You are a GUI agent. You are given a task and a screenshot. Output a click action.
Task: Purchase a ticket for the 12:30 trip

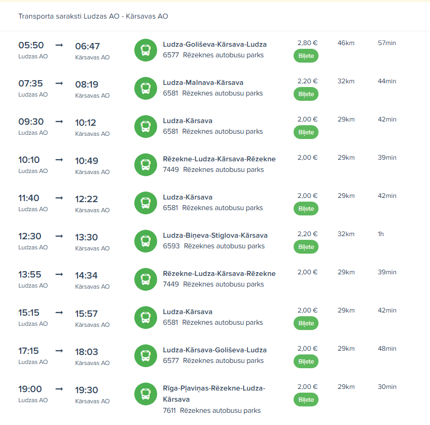pyautogui.click(x=306, y=247)
